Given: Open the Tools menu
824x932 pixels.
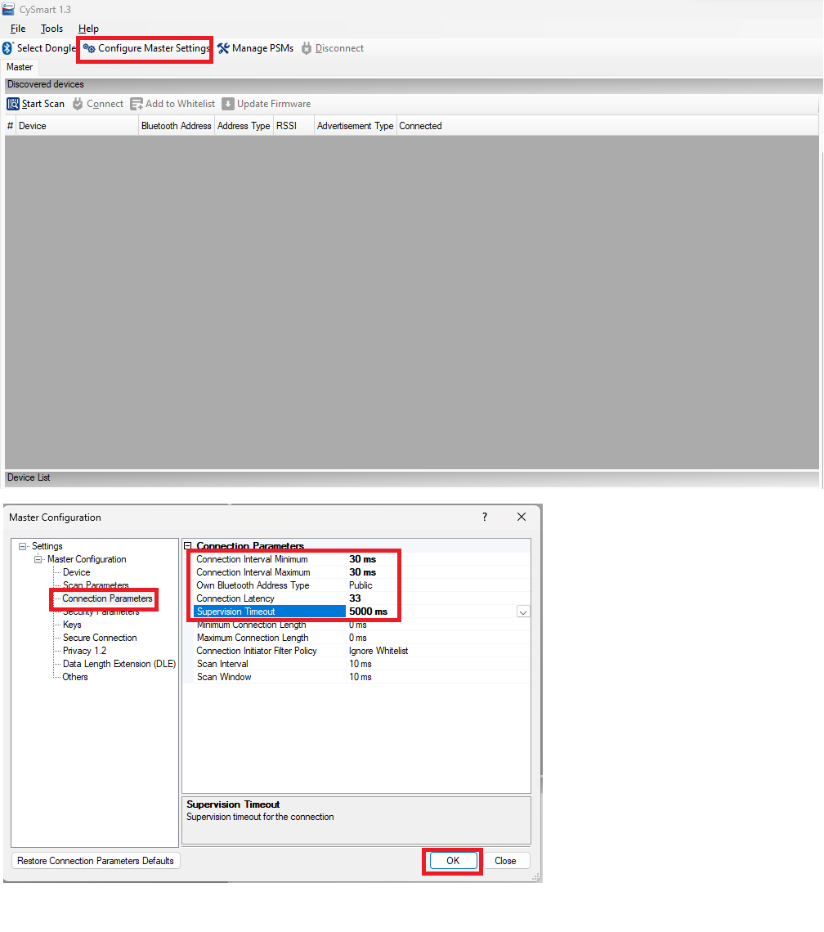Looking at the screenshot, I should pyautogui.click(x=51, y=29).
